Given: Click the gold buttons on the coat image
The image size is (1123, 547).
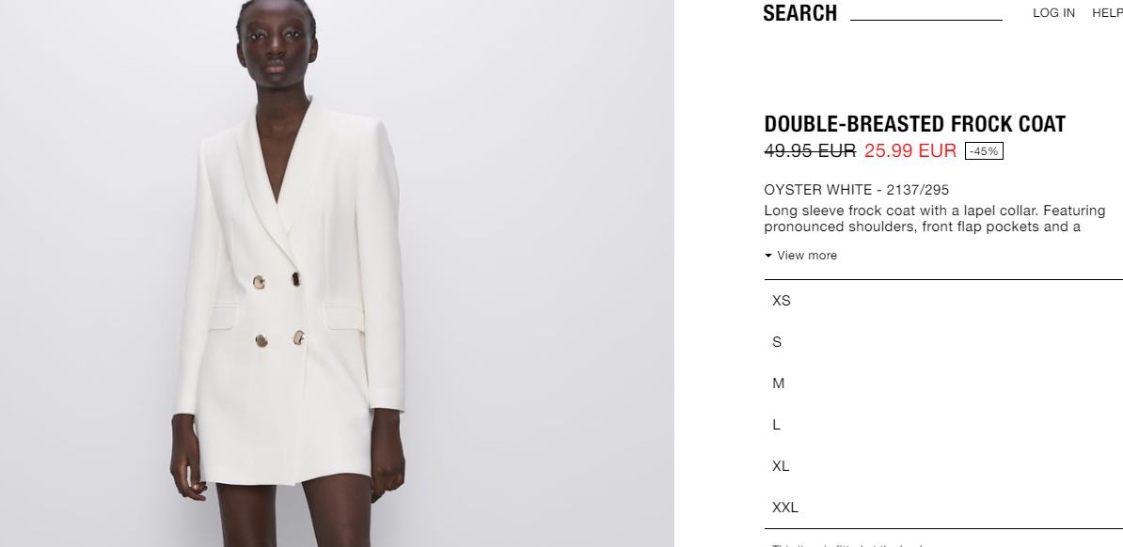Looking at the screenshot, I should 278,310.
